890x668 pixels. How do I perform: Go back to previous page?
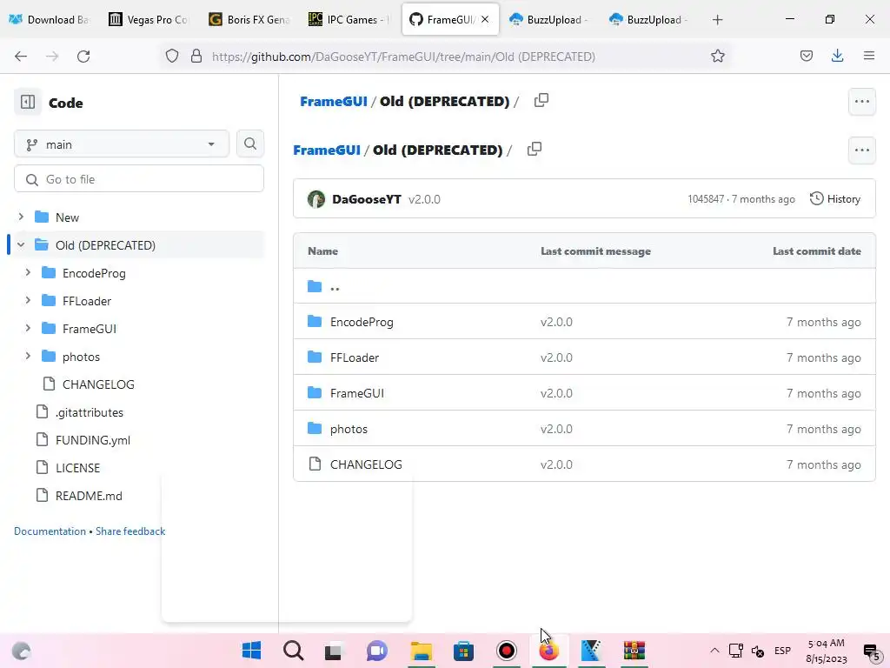click(21, 57)
